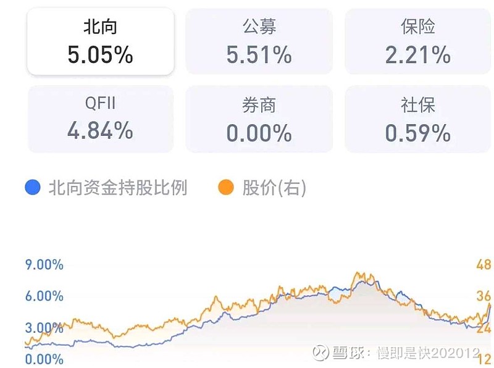This screenshot has width=494, height=368.
Task: Open the 保险 holdings card
Action: pyautogui.click(x=418, y=41)
